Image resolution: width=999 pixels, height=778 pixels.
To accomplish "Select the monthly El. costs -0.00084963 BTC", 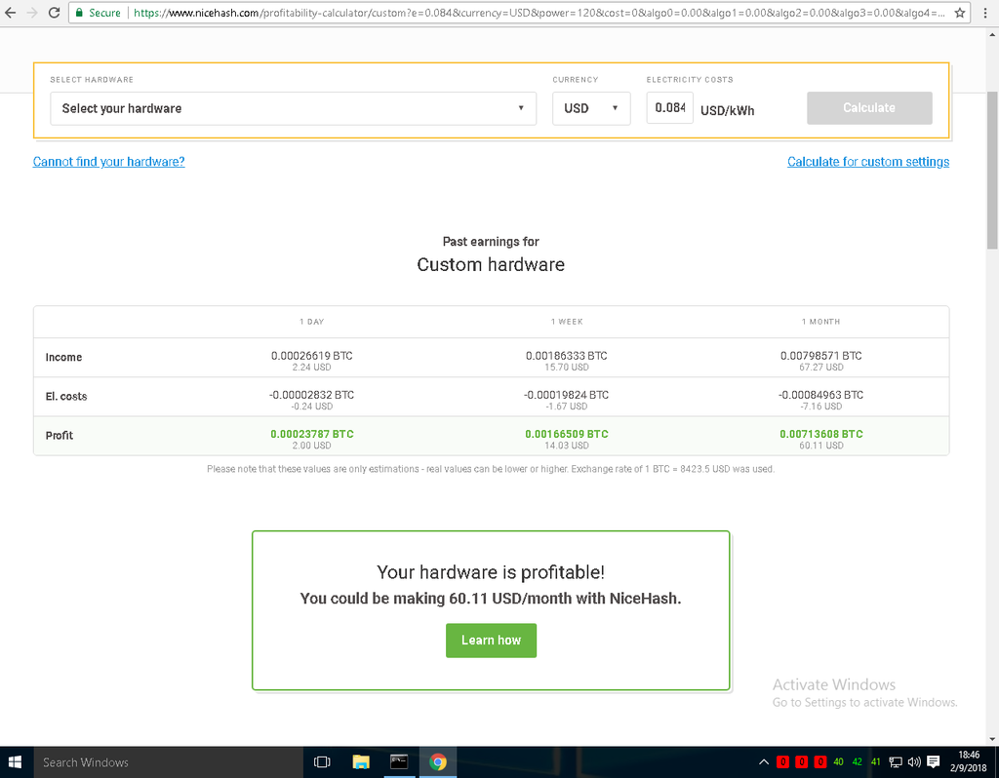I will click(x=820, y=395).
